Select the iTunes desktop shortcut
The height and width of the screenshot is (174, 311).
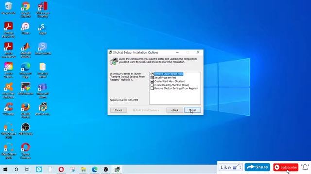point(26,29)
